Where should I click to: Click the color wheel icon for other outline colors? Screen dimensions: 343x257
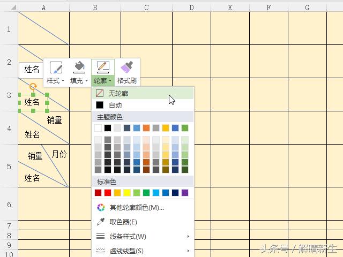[x=101, y=207]
